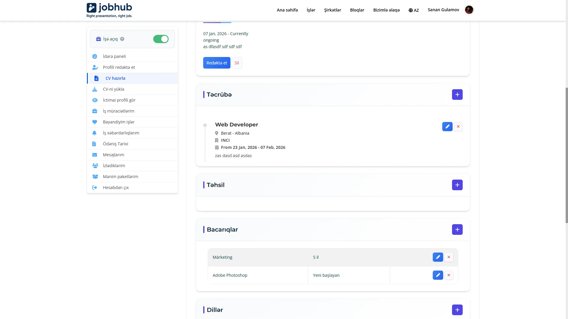Open Bizimlə əlaqə page
The height and width of the screenshot is (319, 568).
[x=386, y=10]
